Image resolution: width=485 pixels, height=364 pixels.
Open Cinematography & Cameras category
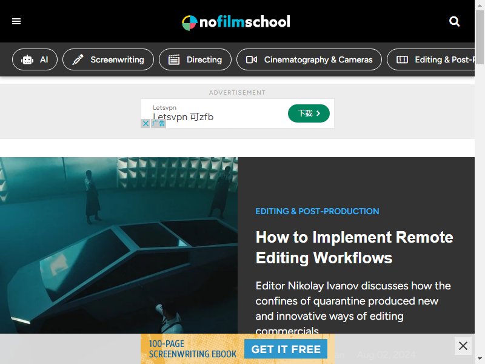point(309,59)
